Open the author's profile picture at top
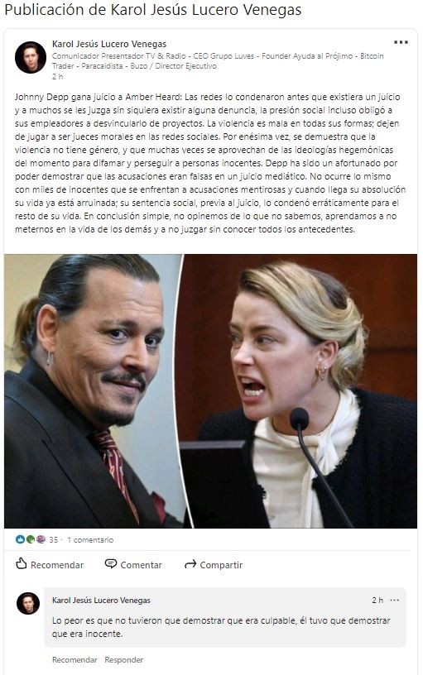The height and width of the screenshot is (675, 423). tap(31, 57)
